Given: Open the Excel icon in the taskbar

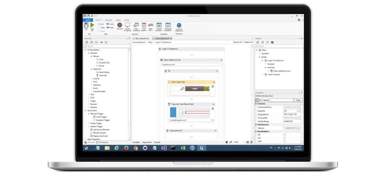Looking at the screenshot, I should (x=183, y=148).
